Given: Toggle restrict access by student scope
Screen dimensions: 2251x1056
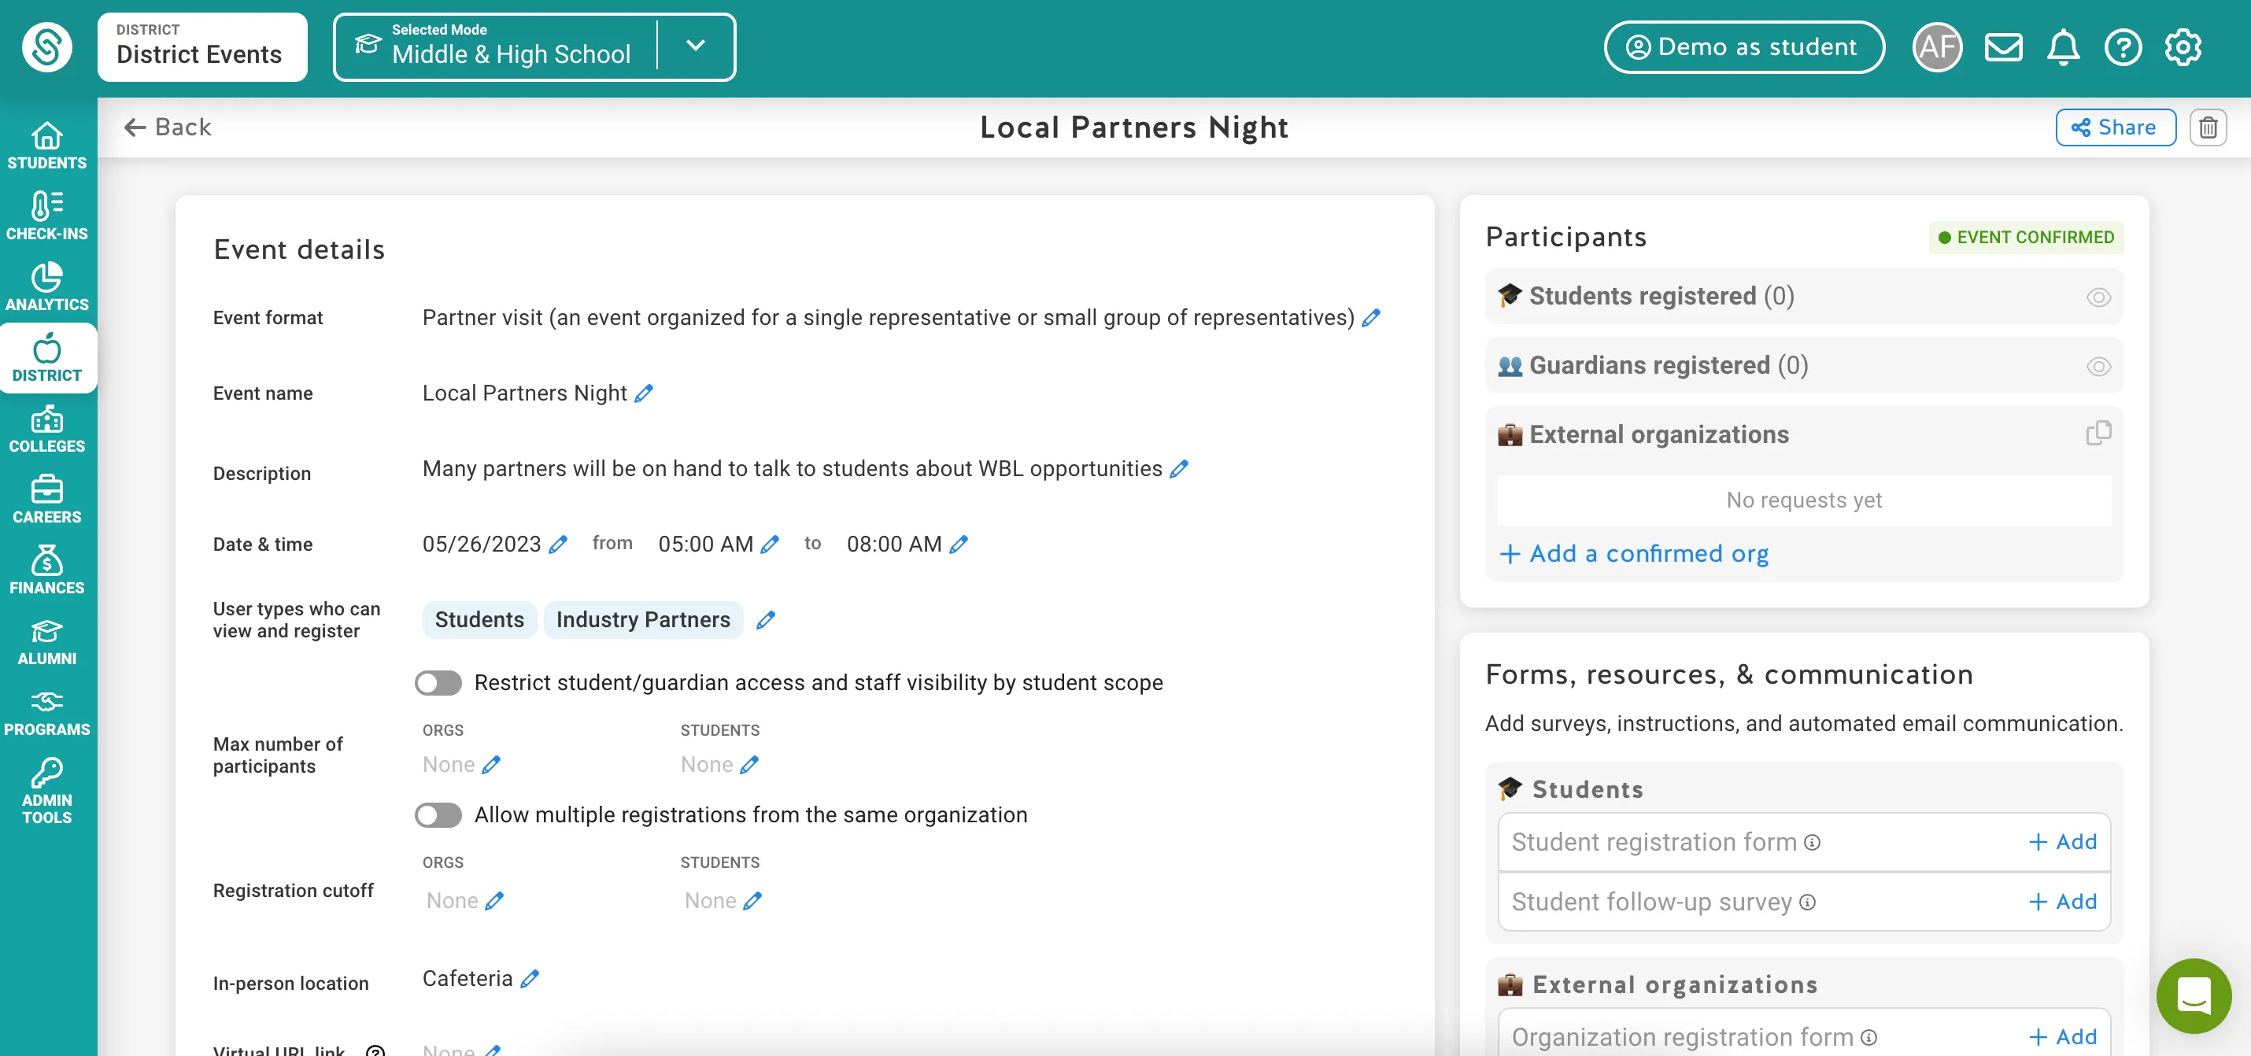Looking at the screenshot, I should [438, 682].
